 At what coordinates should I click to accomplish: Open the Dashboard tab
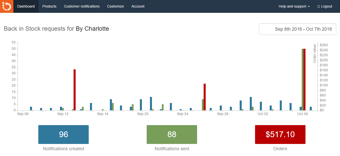point(26,6)
